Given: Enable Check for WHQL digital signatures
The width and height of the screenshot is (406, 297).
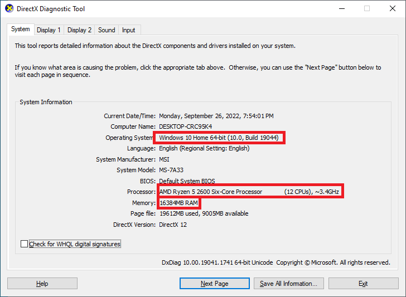Looking at the screenshot, I should click(24, 244).
